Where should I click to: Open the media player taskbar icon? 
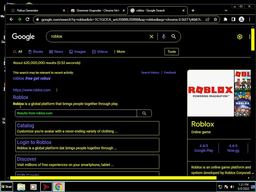click(x=33, y=187)
